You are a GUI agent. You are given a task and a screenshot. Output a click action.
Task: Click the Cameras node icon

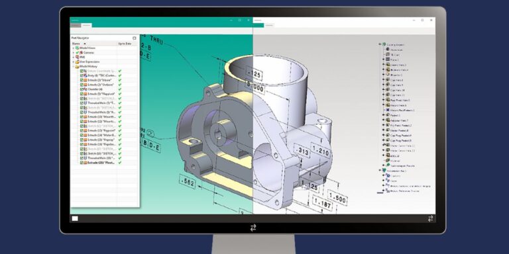tap(81, 52)
